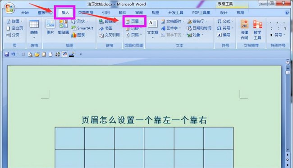Click the 图片 picture icon
The width and height of the screenshot is (293, 168).
pyautogui.click(x=50, y=24)
